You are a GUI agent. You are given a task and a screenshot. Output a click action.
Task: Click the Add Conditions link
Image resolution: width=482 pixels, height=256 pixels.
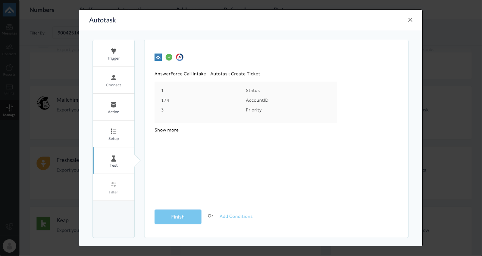(236, 216)
